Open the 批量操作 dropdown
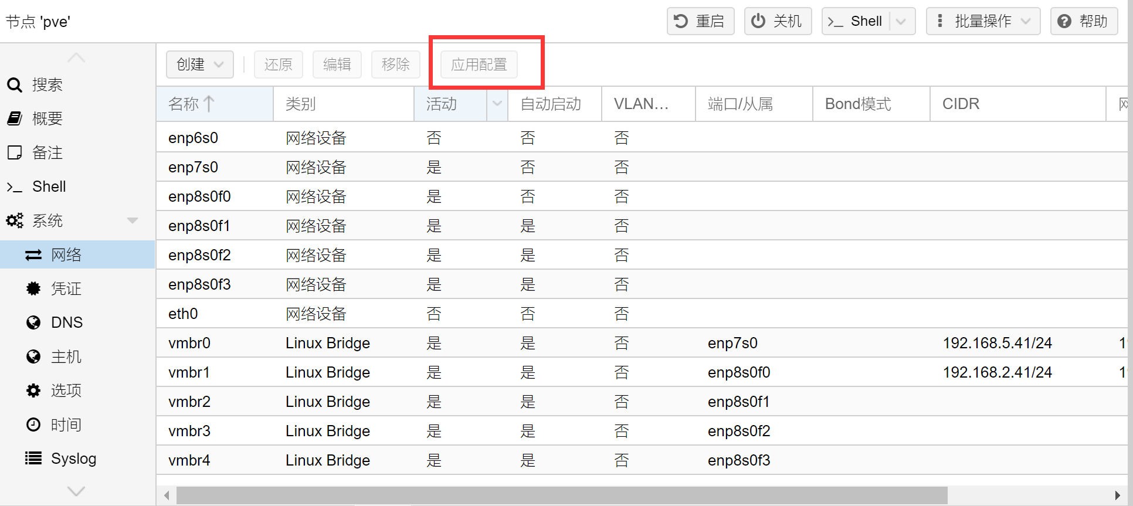 click(983, 22)
